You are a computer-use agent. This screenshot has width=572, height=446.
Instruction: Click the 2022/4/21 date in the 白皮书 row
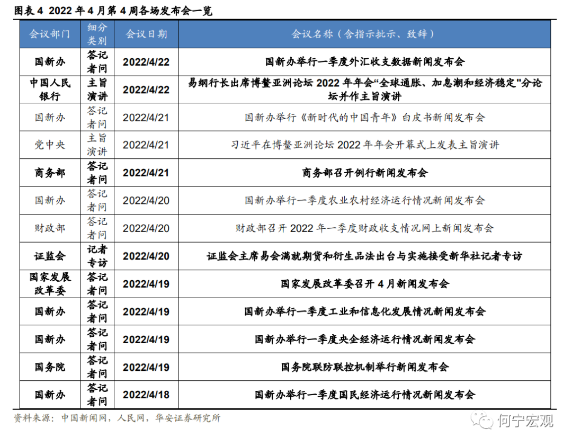coord(146,118)
